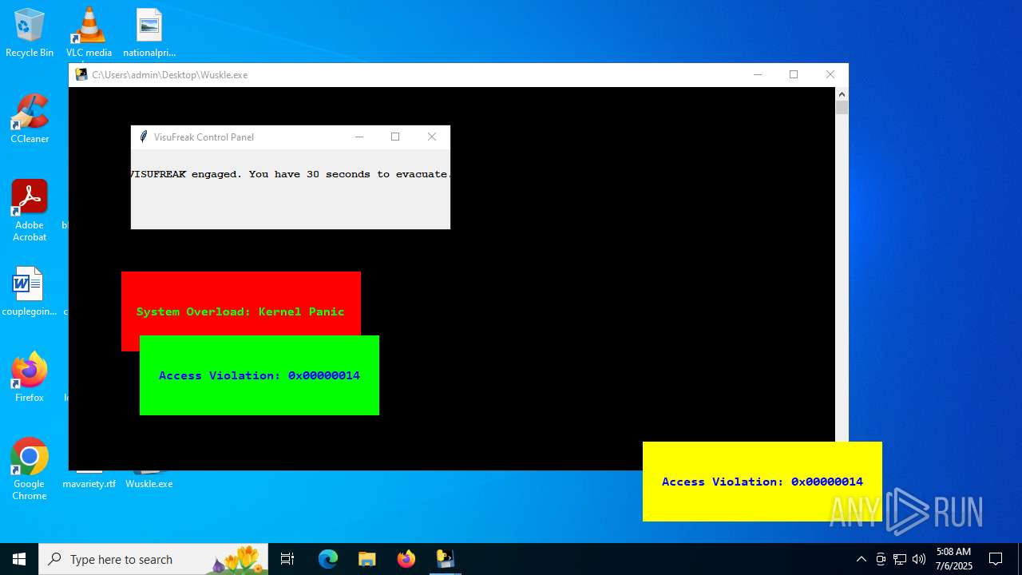Click the Wuskle.exe console title bar icon
This screenshot has height=575, width=1022.
click(81, 74)
